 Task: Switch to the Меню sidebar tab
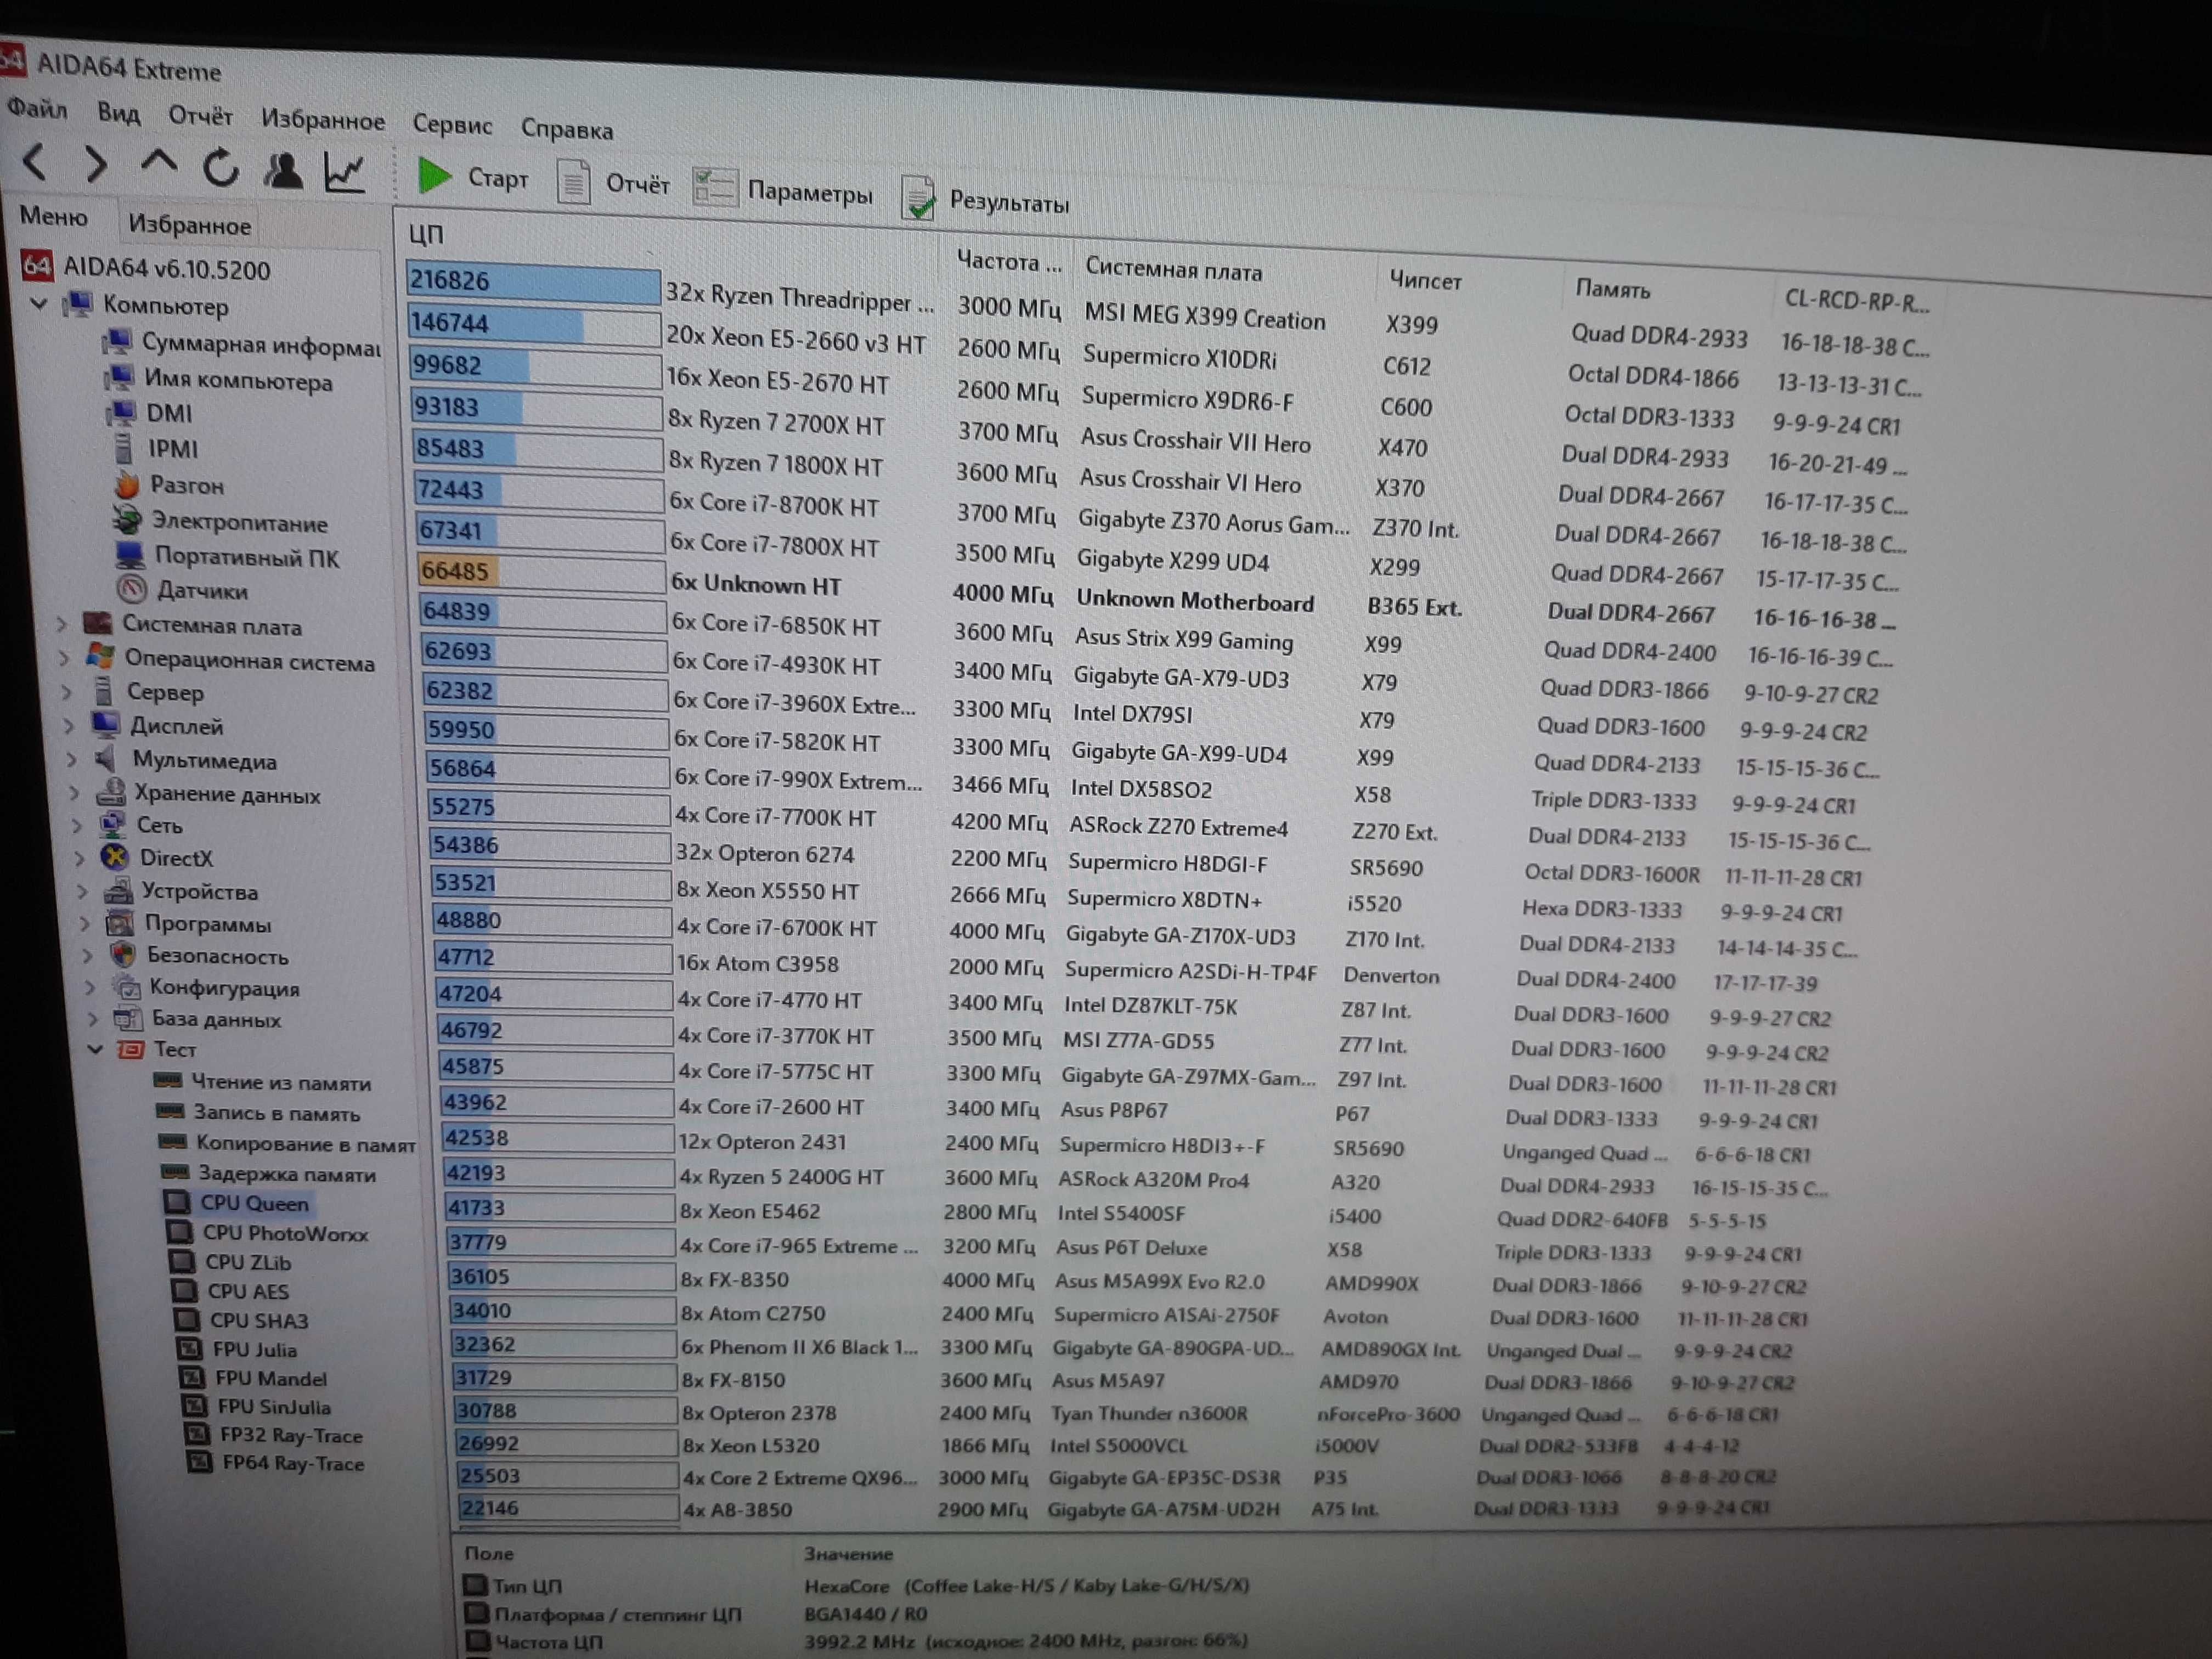click(x=54, y=216)
